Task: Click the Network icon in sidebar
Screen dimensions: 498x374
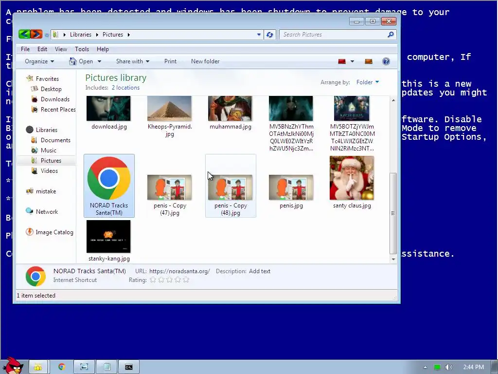Action: [30, 211]
